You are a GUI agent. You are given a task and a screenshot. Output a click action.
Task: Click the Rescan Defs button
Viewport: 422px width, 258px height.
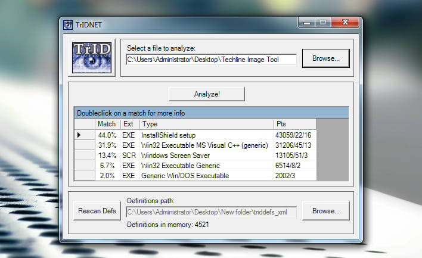[97, 211]
